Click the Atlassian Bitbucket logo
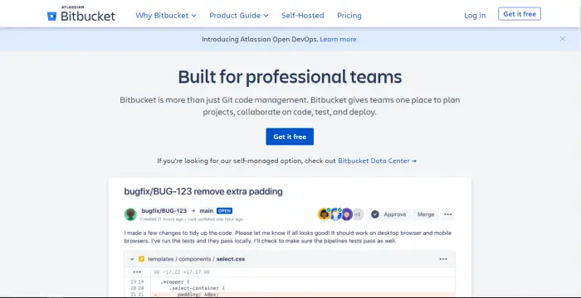Viewport: 581px width, 298px height. click(81, 14)
